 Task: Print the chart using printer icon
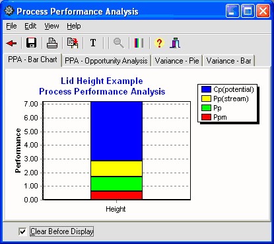click(x=52, y=43)
